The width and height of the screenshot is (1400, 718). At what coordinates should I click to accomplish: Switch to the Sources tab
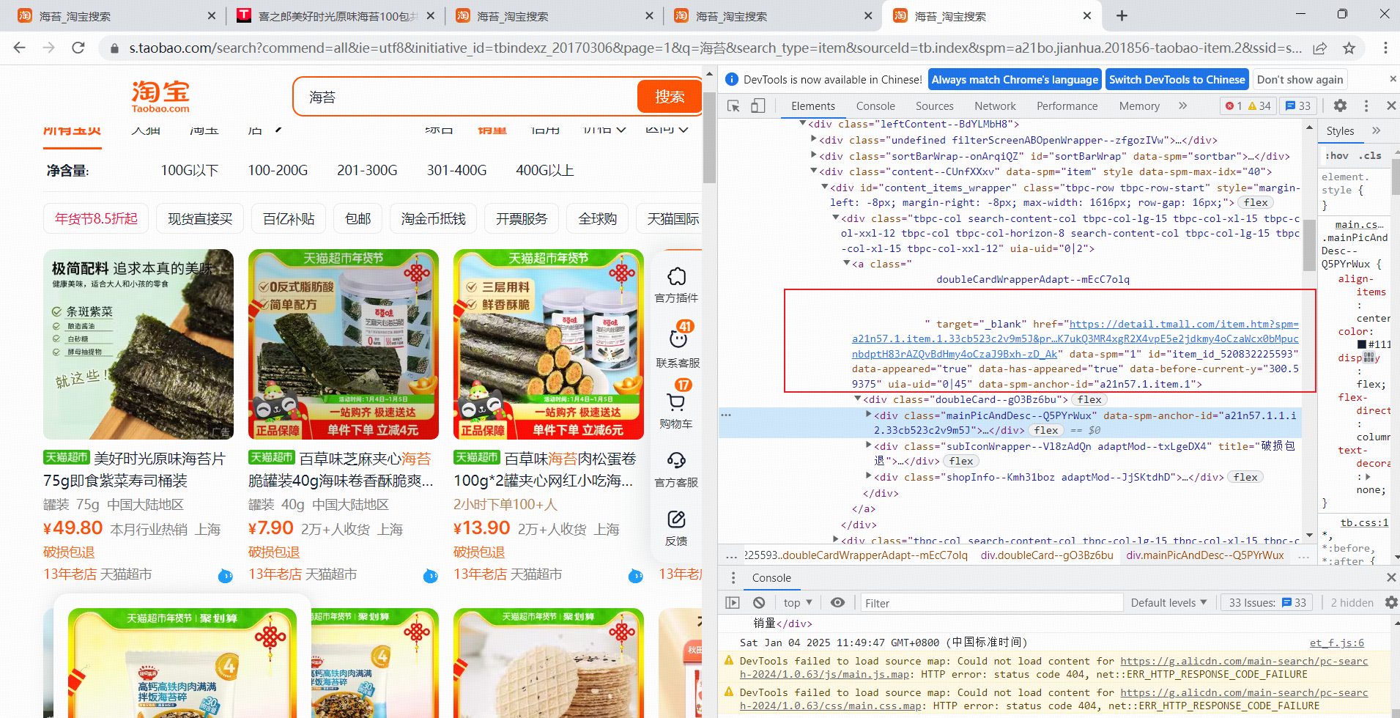934,106
